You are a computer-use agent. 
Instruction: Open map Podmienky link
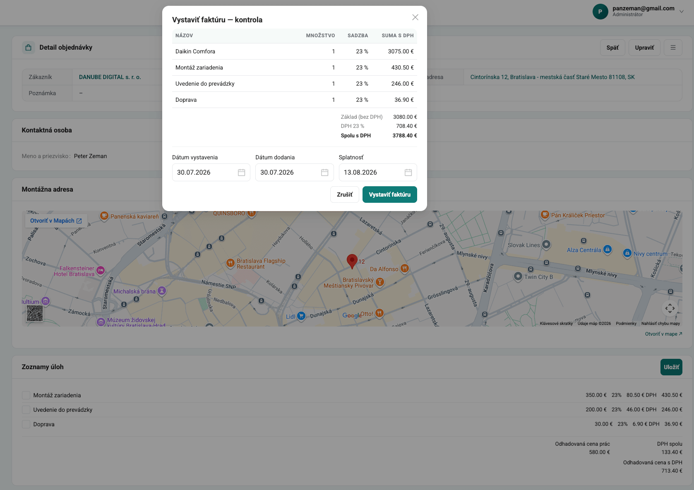tap(626, 324)
